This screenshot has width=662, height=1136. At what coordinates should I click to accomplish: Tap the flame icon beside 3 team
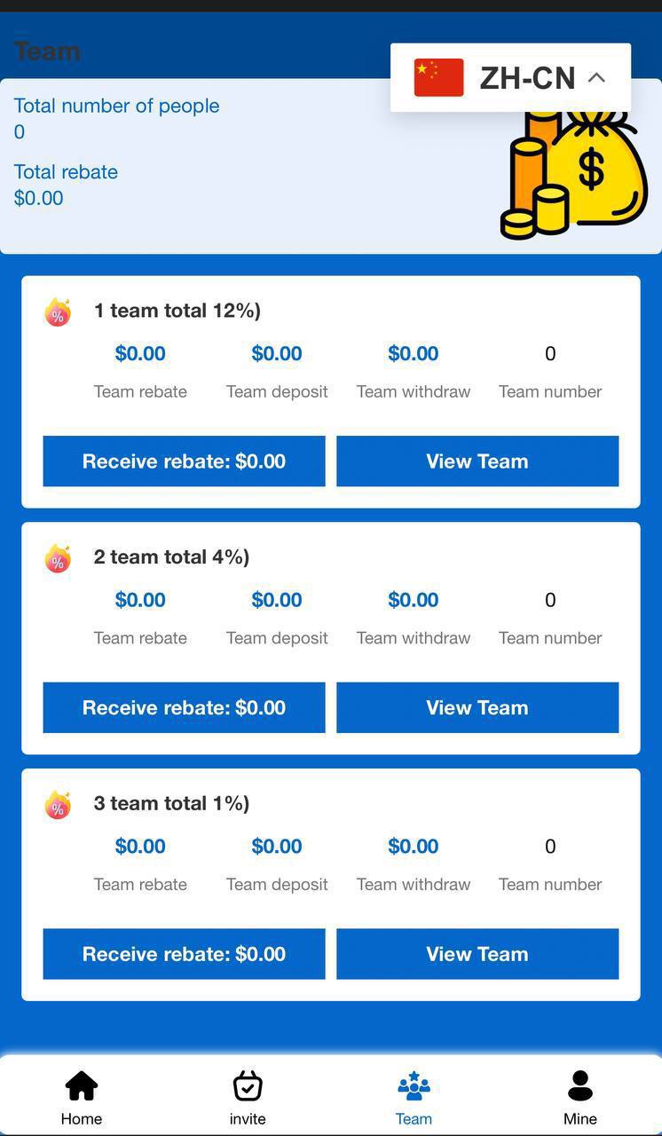point(58,805)
